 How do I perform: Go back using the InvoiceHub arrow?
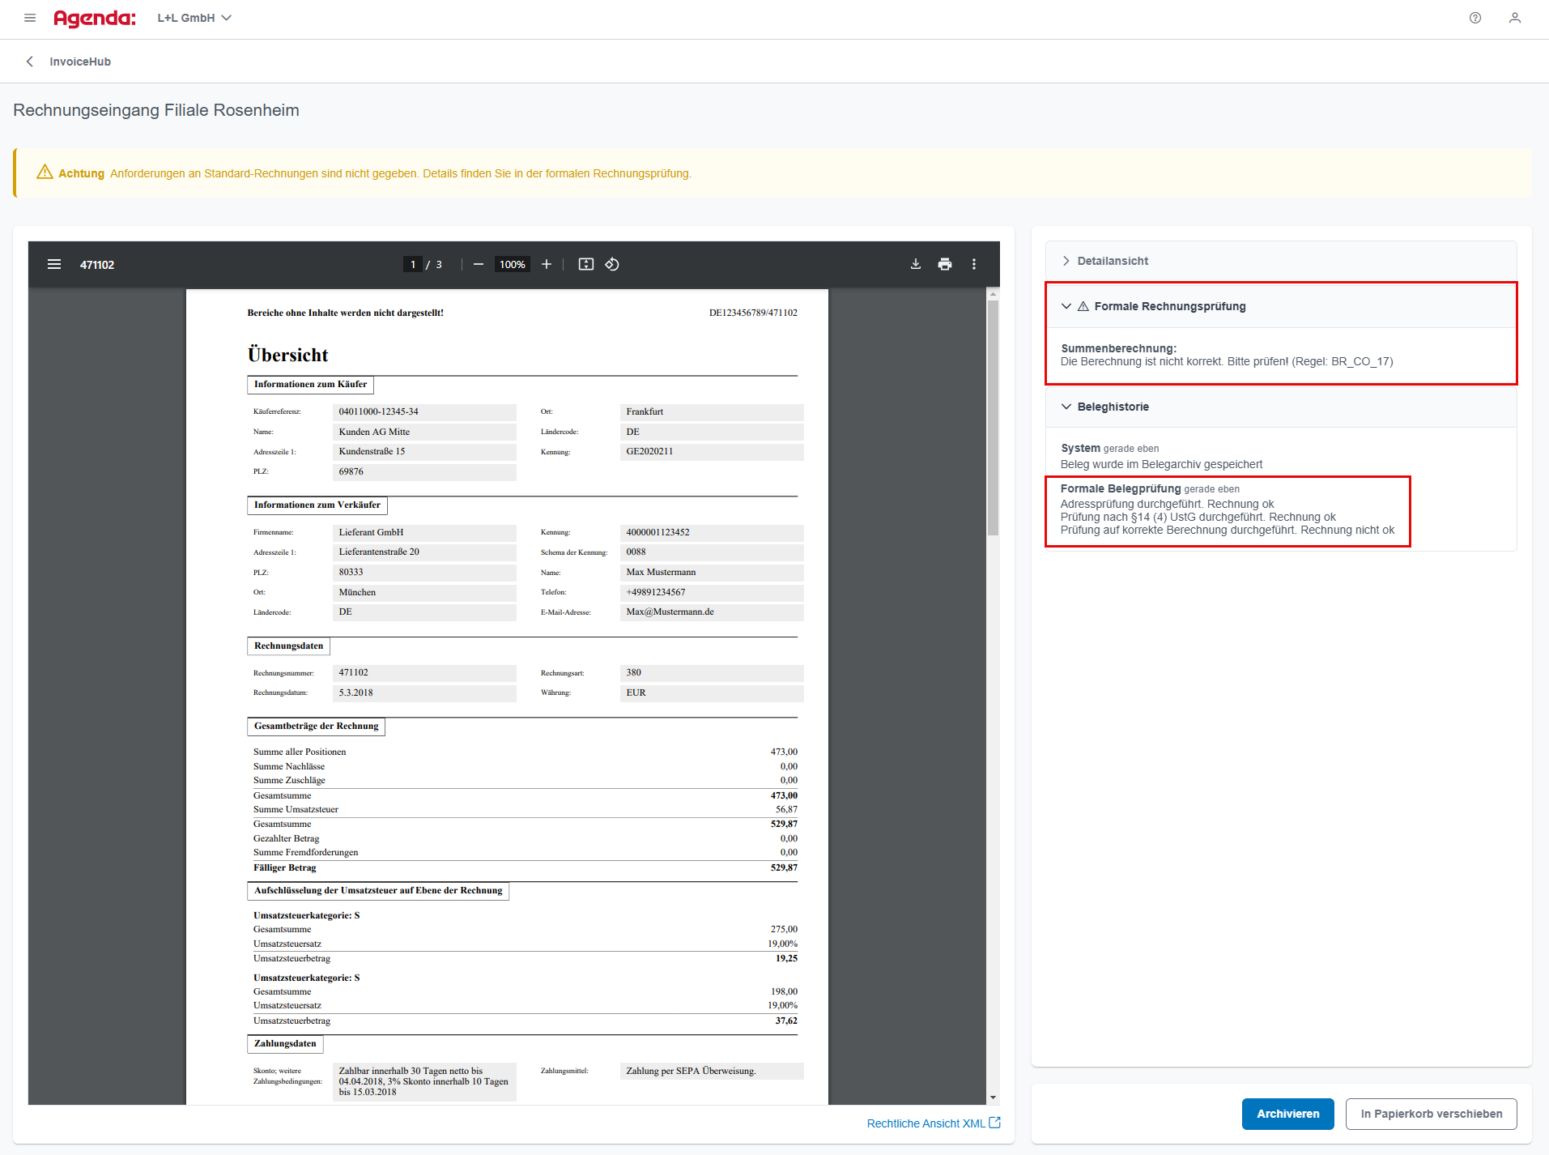(x=30, y=62)
